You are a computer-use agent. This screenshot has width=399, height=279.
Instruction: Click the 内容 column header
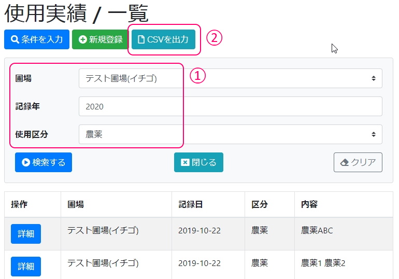click(x=309, y=204)
